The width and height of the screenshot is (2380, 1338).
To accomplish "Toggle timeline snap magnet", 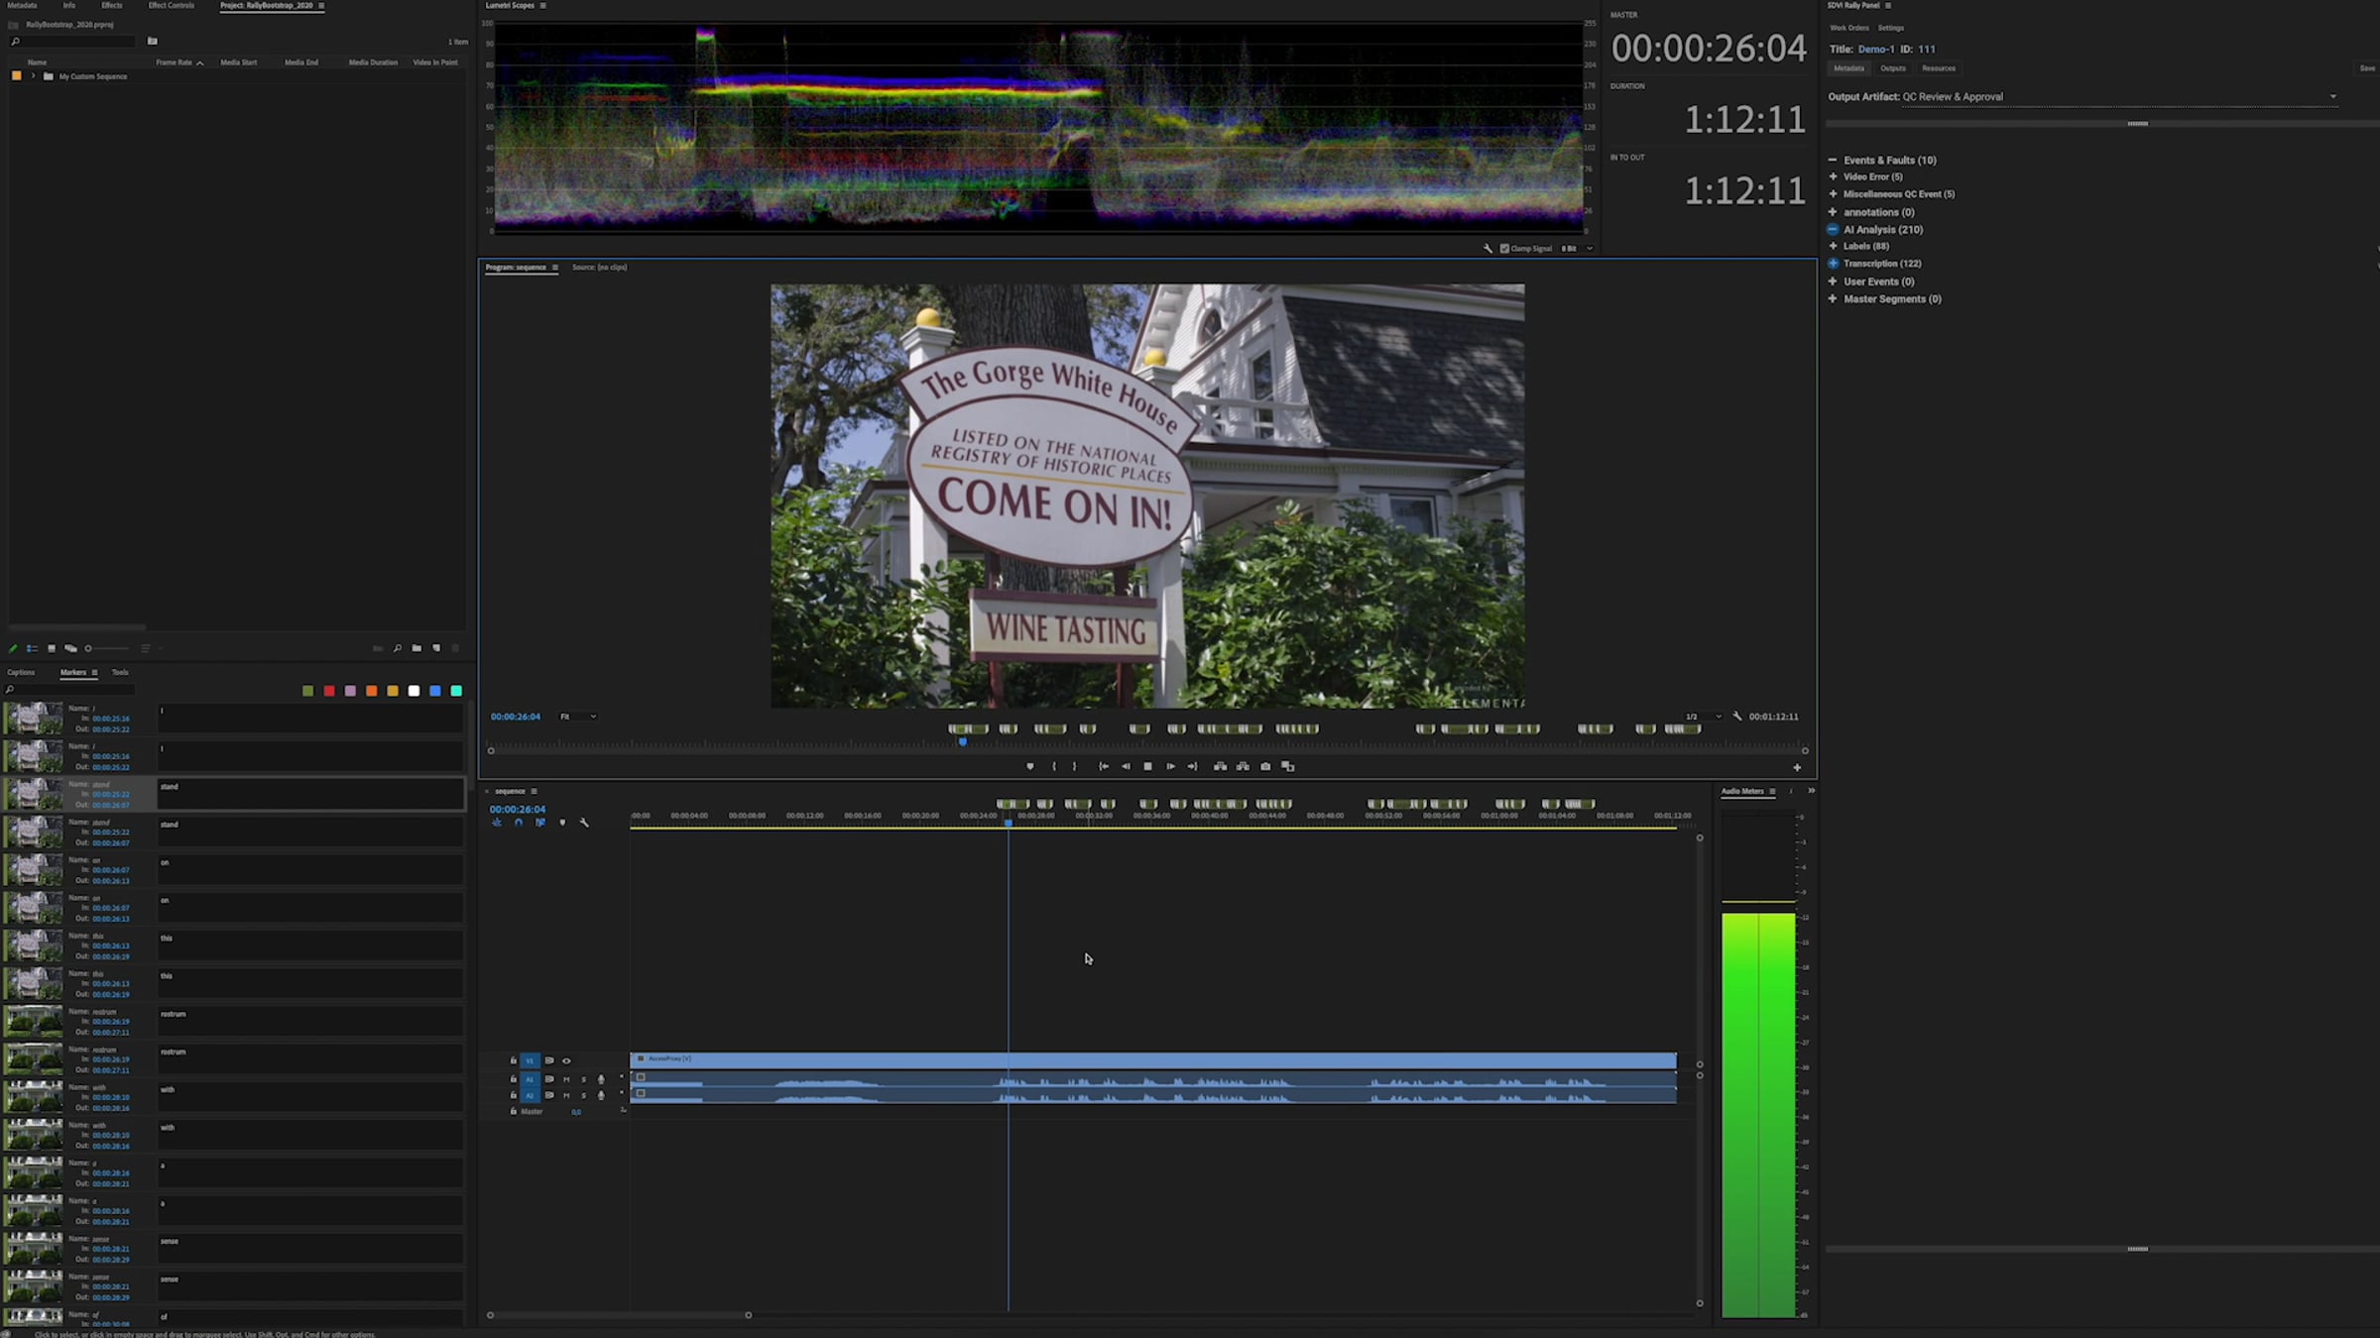I will tap(519, 823).
